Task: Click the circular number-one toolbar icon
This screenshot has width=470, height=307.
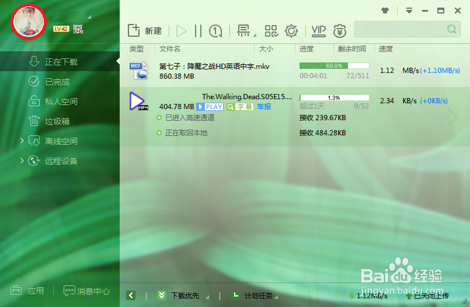Action: [x=215, y=31]
